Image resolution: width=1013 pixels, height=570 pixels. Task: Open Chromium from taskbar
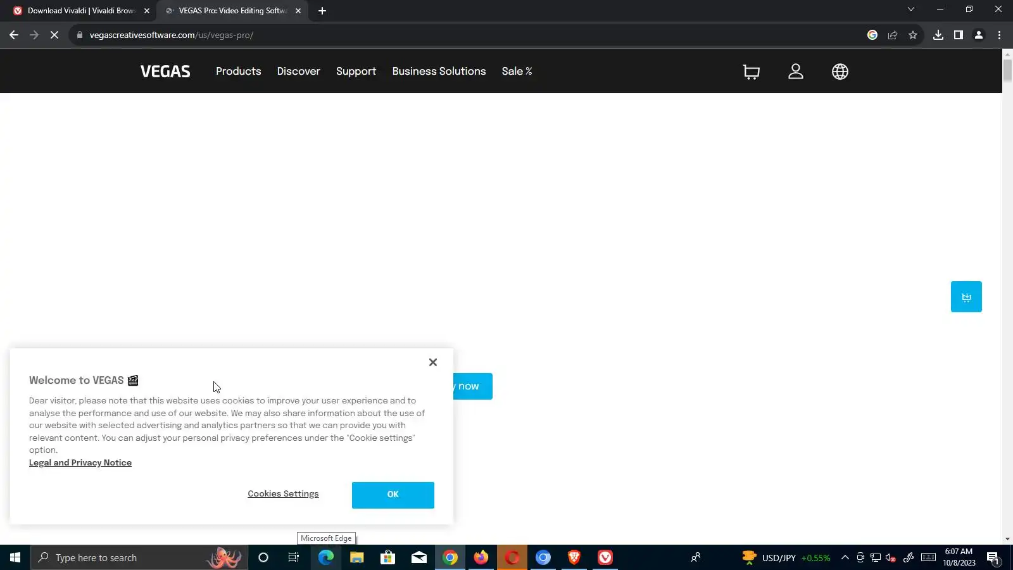pos(543,557)
